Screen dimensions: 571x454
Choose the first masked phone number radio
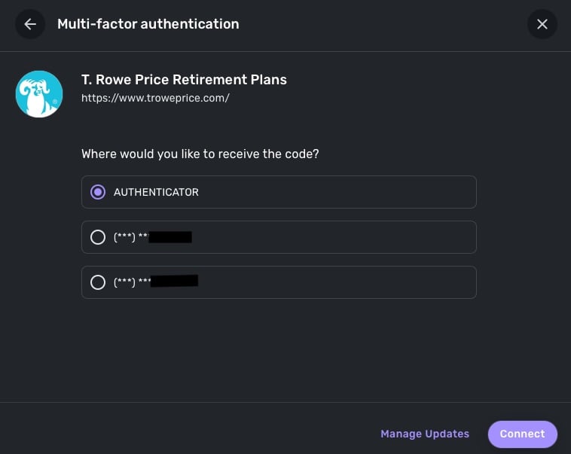(x=98, y=237)
